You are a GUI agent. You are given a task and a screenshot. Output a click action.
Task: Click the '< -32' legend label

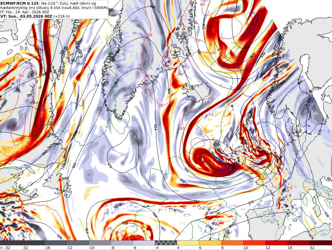point(5,248)
